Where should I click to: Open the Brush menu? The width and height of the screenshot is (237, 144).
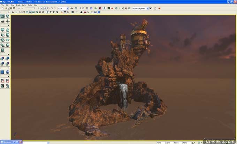coord(18,5)
